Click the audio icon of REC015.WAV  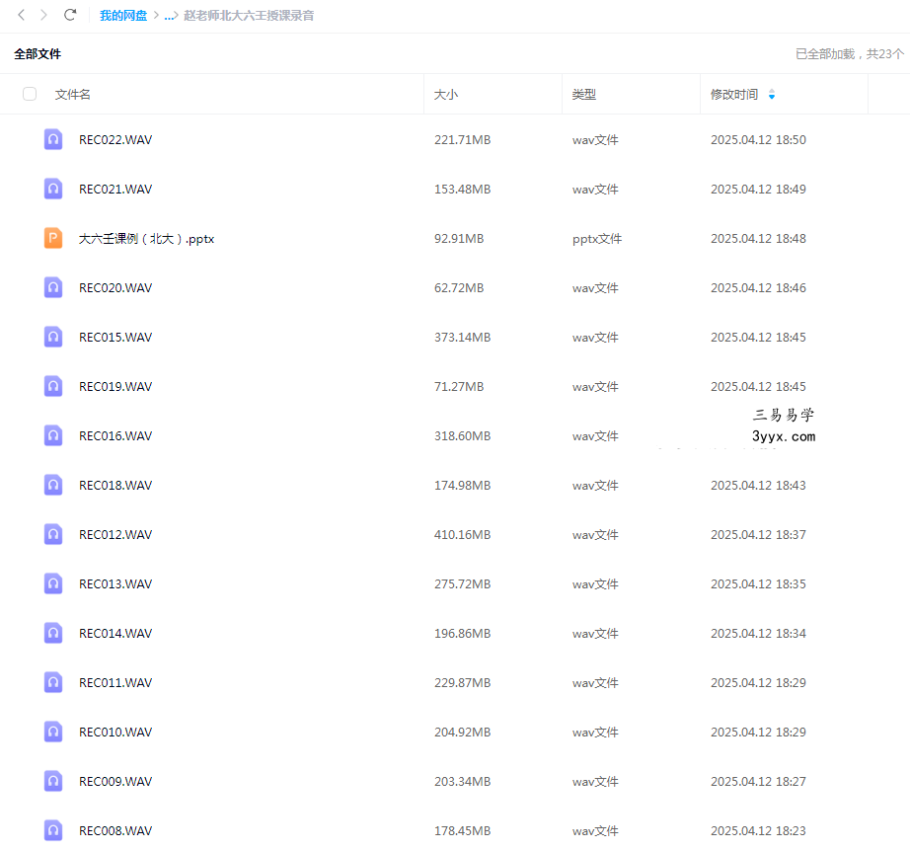coord(53,337)
